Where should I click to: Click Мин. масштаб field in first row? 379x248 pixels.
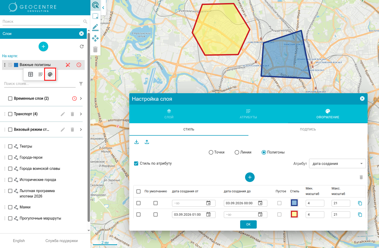pos(315,203)
